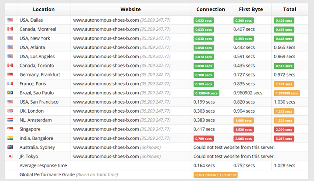Click Dallas total badge 0.426 secs
This screenshot has width=314, height=181.
coord(284,20)
